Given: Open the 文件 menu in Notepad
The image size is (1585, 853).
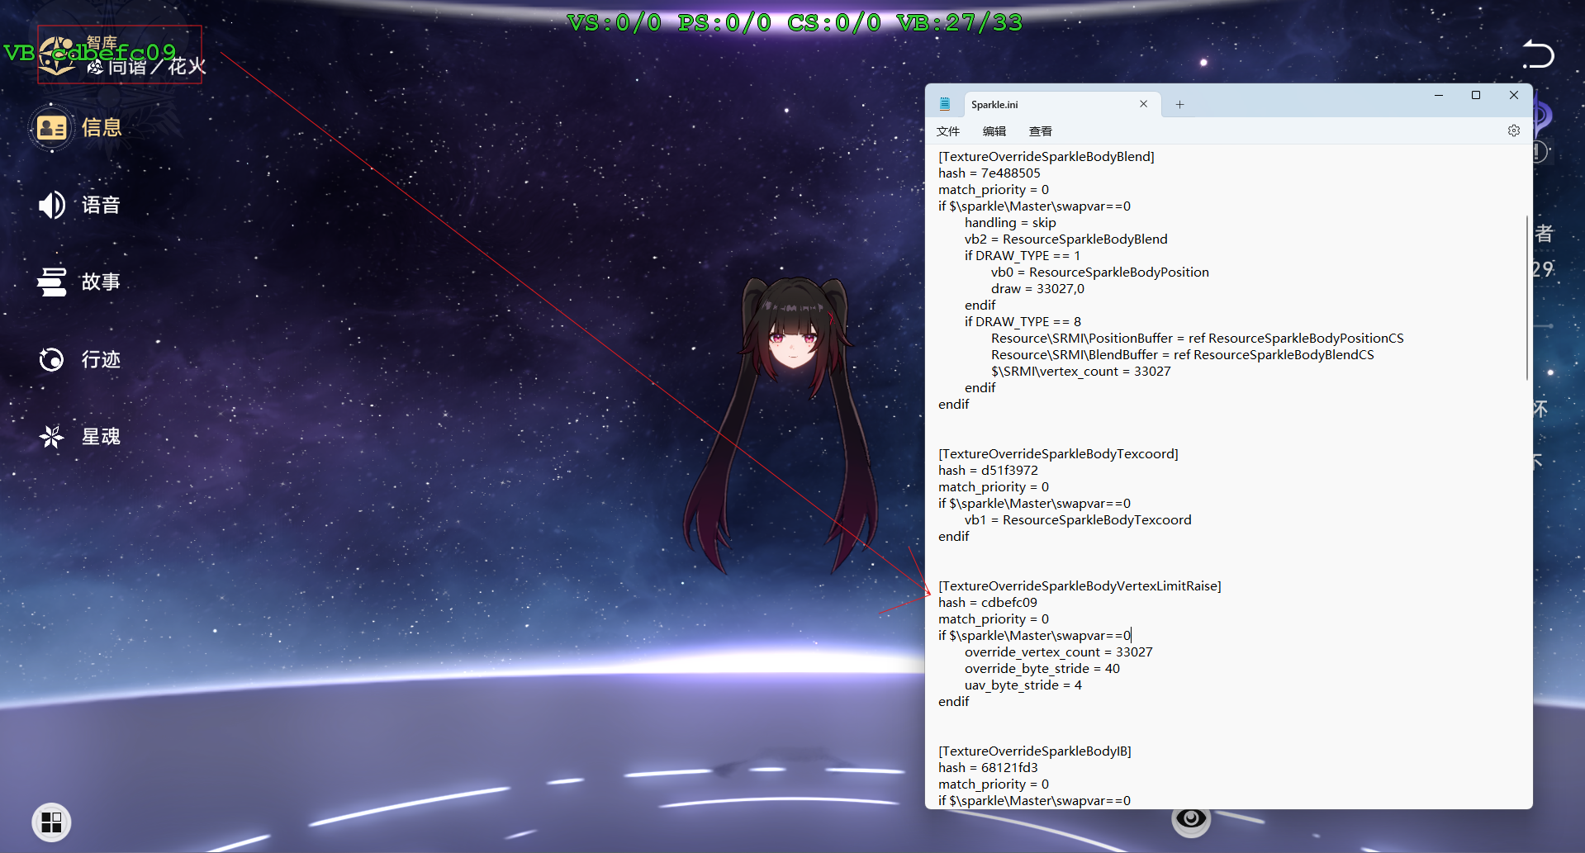Looking at the screenshot, I should click(x=948, y=131).
